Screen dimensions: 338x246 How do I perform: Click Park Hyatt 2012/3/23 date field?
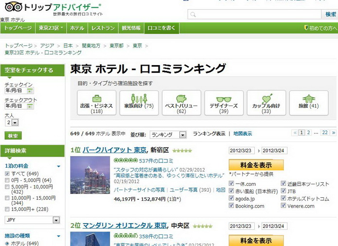point(242,151)
